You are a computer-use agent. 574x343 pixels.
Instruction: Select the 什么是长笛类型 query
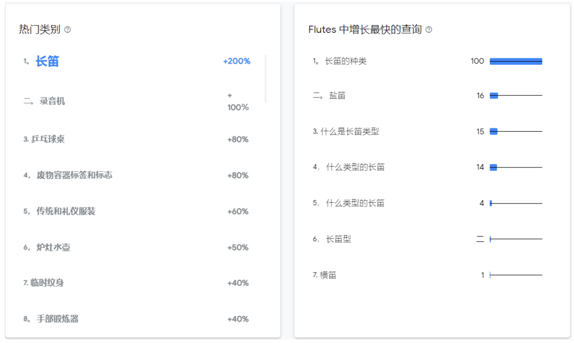(350, 131)
